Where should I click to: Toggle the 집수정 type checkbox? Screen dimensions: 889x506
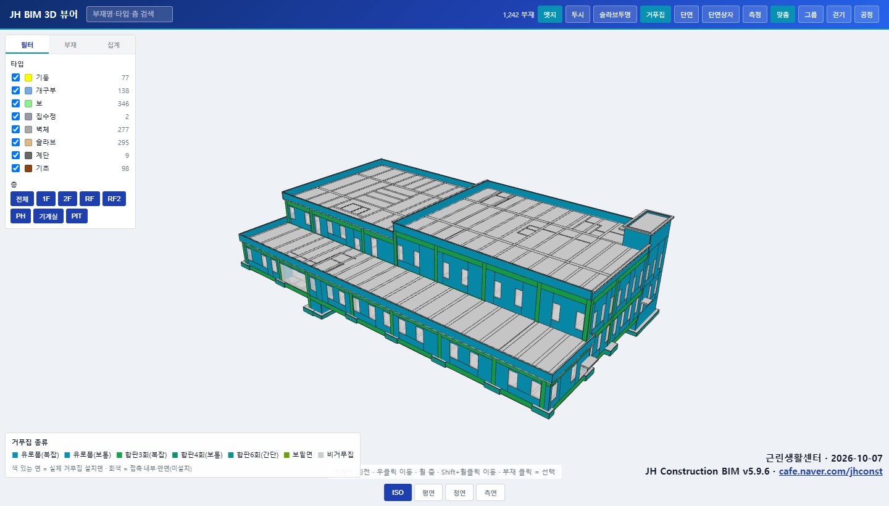[16, 117]
